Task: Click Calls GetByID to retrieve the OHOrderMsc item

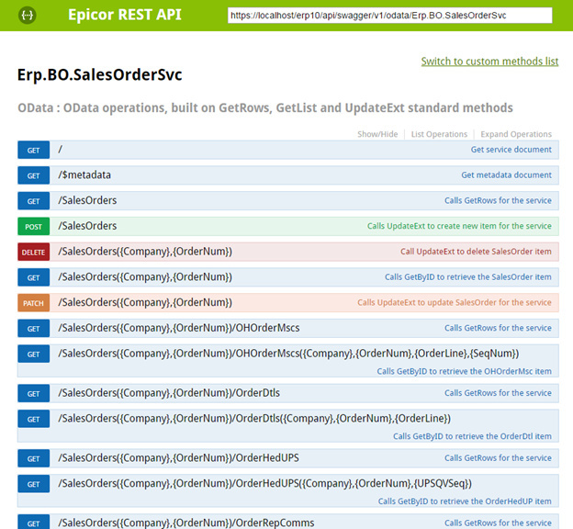Action: pyautogui.click(x=464, y=371)
